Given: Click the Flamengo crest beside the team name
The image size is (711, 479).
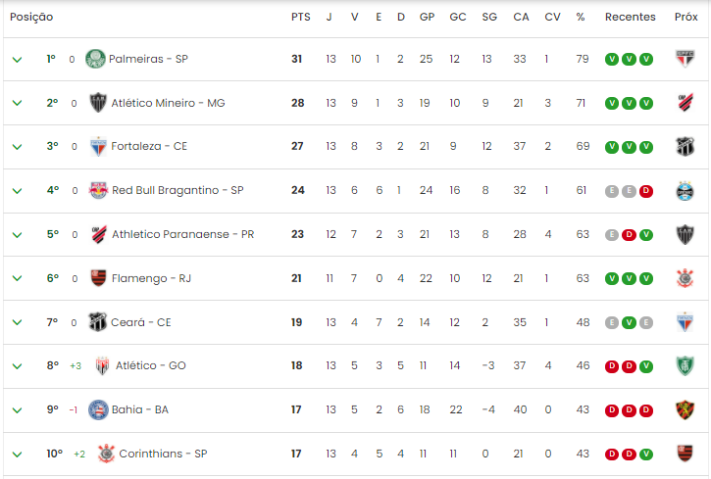Looking at the screenshot, I should click(x=98, y=278).
